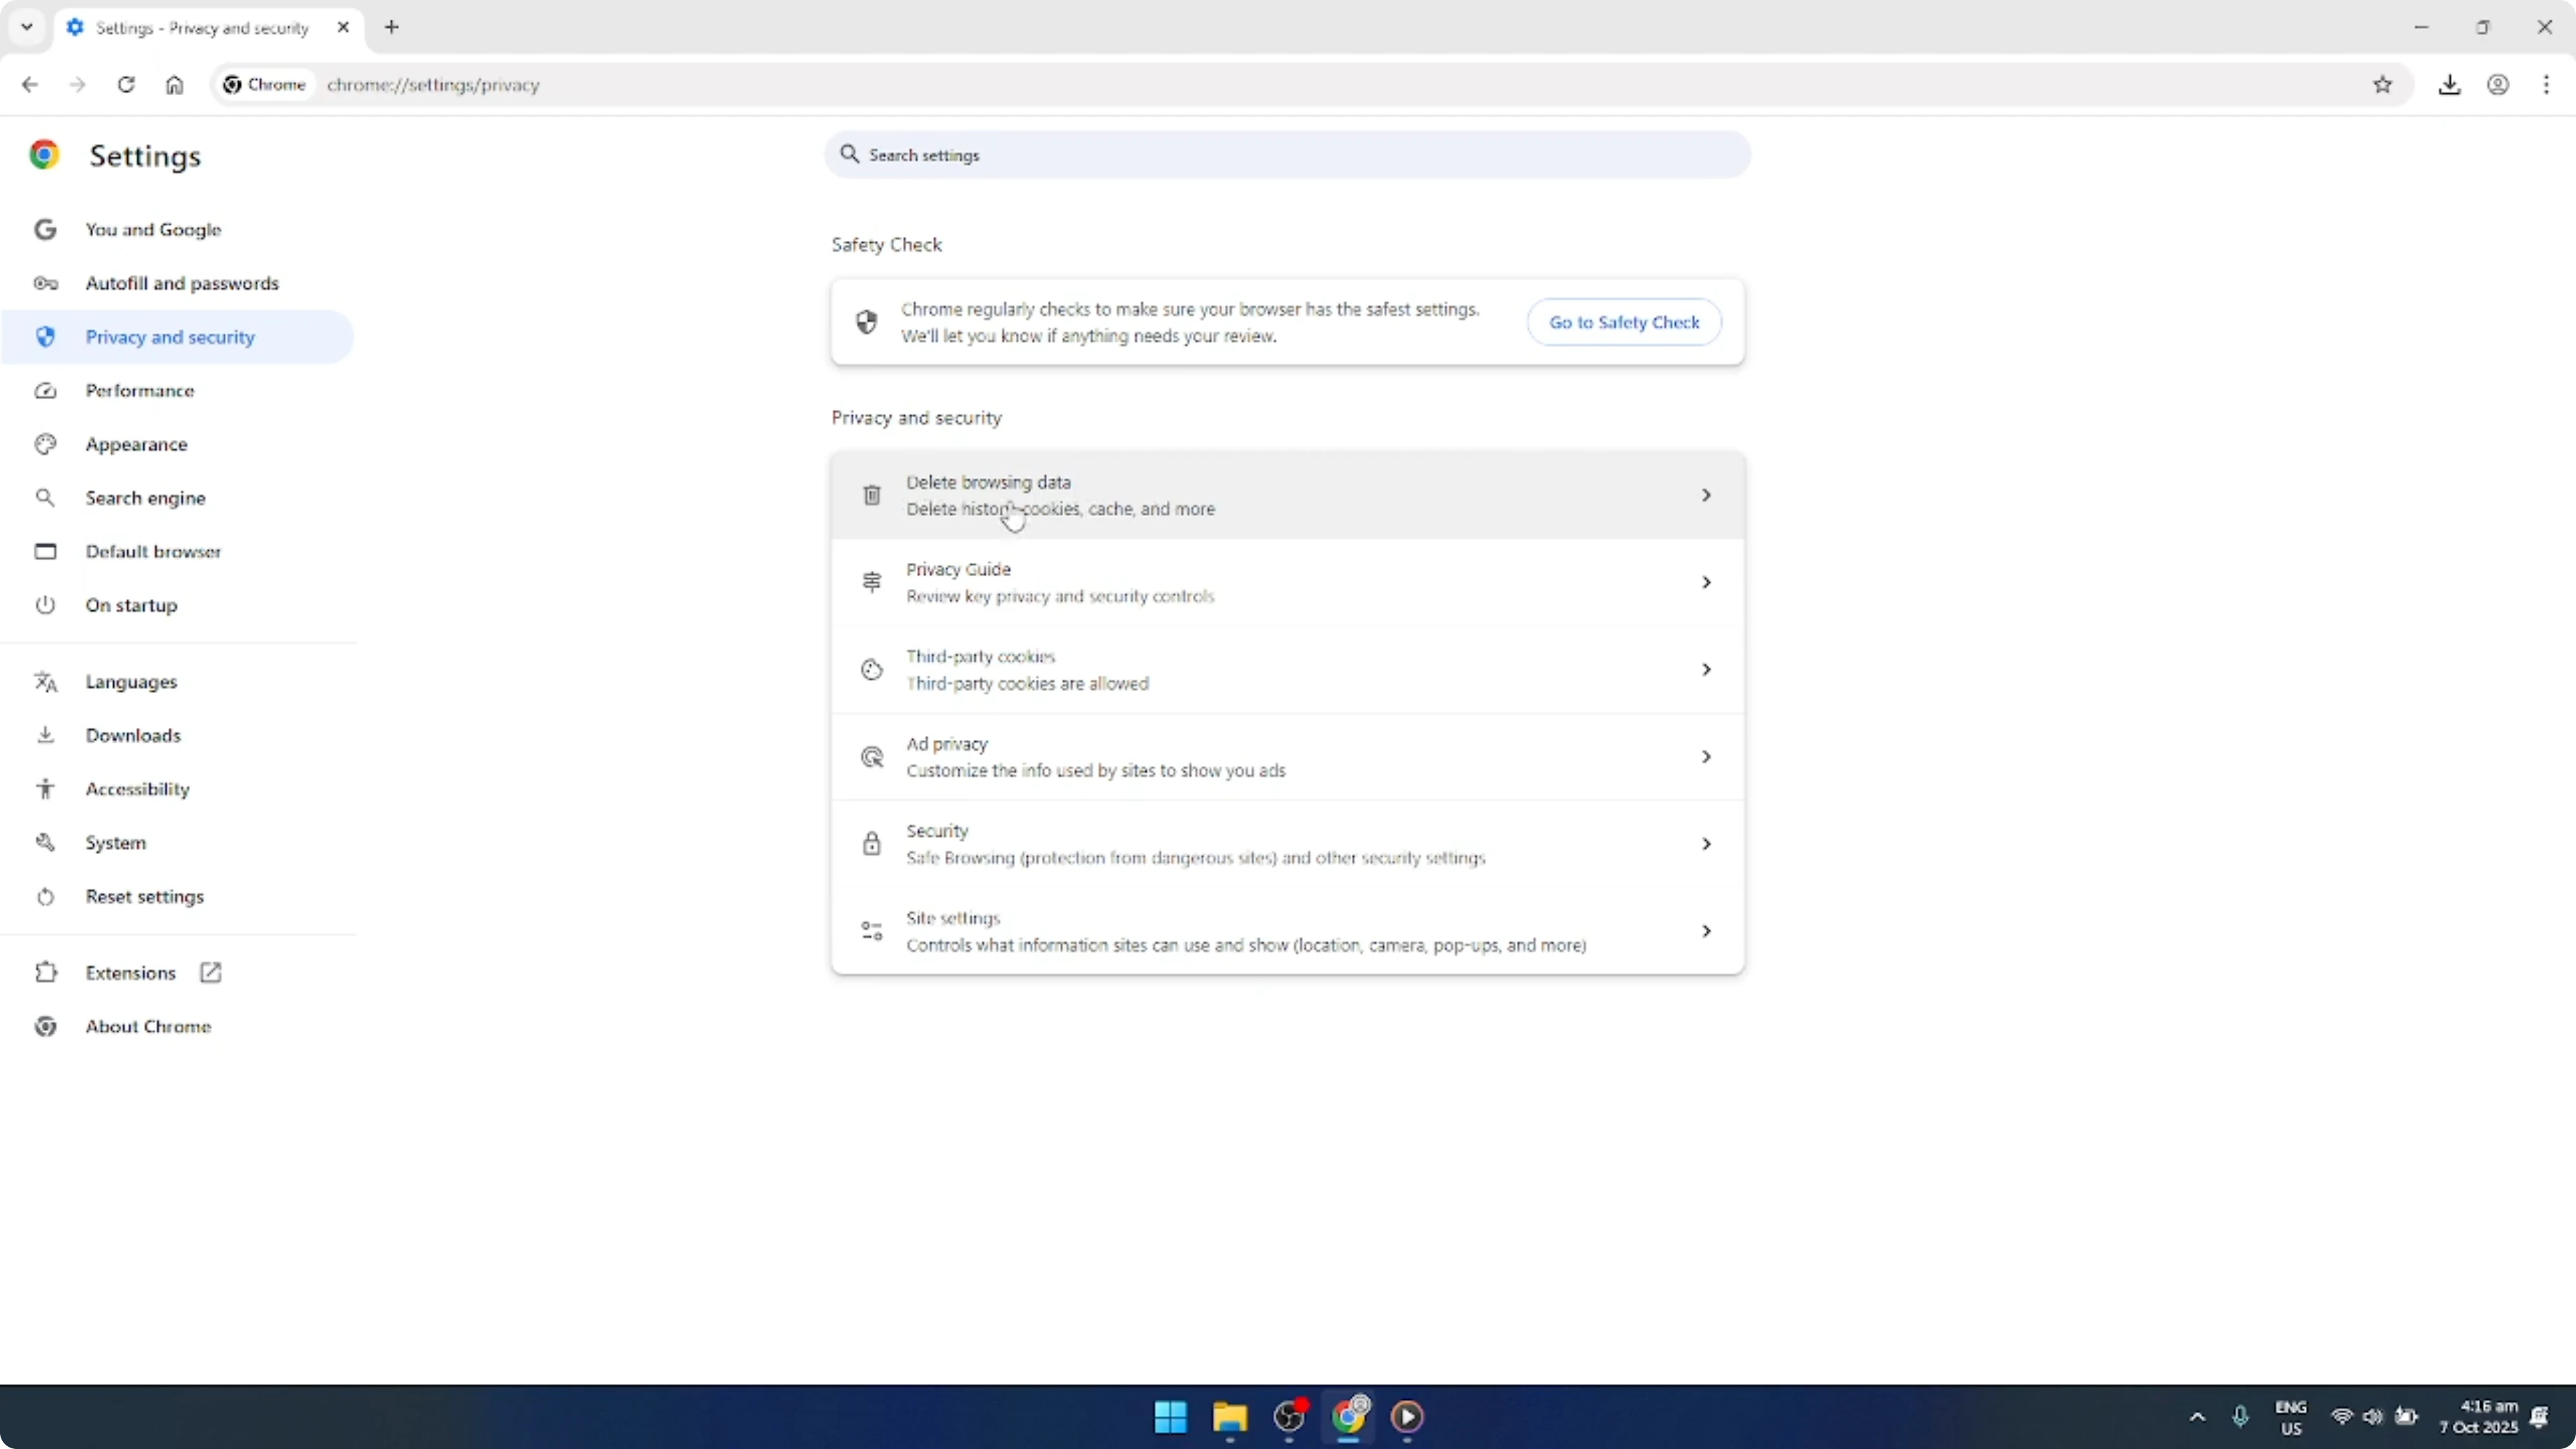Open Autofill and passwords settings
2576x1449 pixels.
(x=182, y=283)
